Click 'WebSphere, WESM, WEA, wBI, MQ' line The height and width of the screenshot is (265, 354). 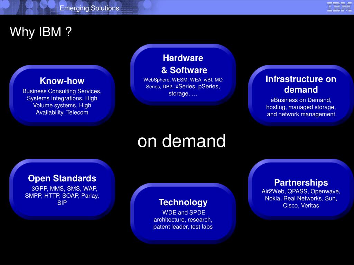point(183,80)
